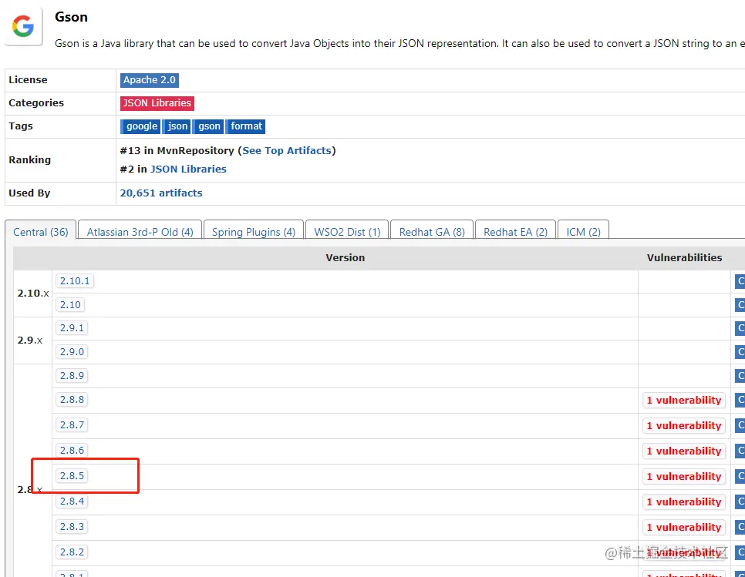View vulnerability for version 2.8.7
This screenshot has height=577, width=745.
coord(684,426)
